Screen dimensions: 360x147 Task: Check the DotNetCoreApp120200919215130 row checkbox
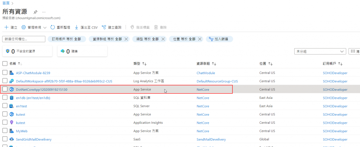click(5, 89)
